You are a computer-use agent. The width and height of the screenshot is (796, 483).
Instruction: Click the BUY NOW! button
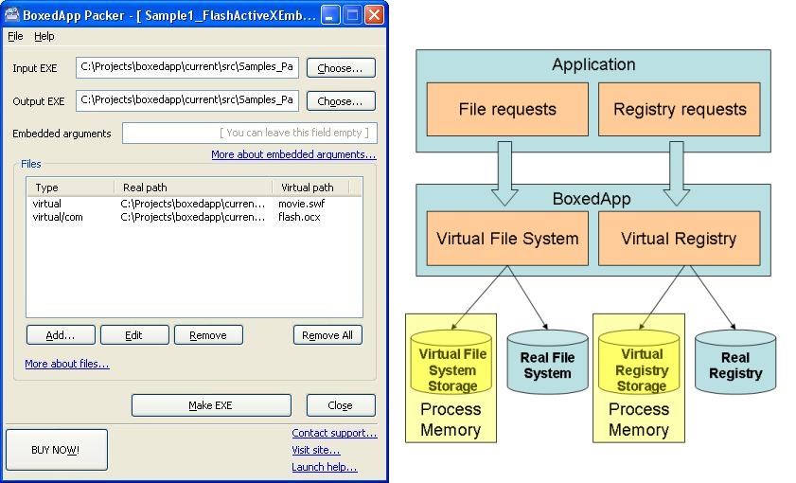[56, 450]
